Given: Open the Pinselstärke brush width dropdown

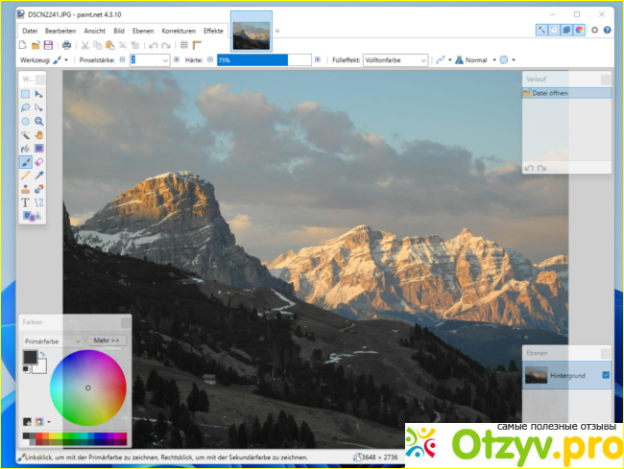Looking at the screenshot, I should [x=165, y=59].
